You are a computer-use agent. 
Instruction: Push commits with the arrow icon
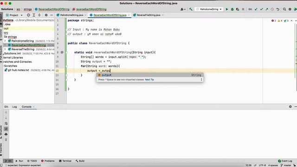pyautogui.click(x=267, y=9)
